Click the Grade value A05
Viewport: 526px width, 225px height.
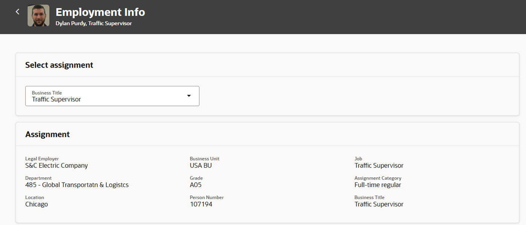pos(196,185)
